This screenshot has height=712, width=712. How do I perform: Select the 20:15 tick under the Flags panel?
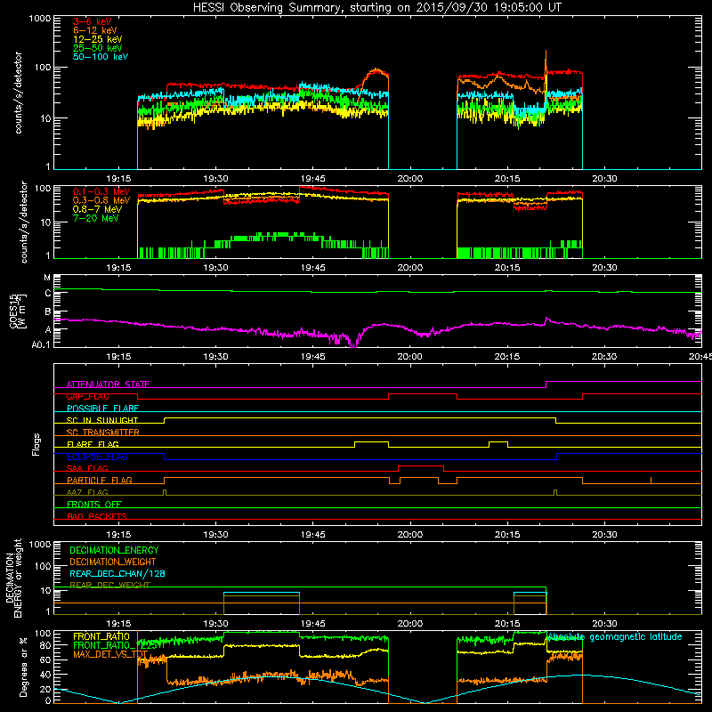click(507, 535)
